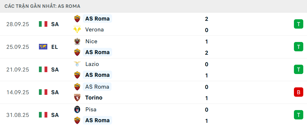
Task: Open the Torino team link
Action: click(94, 98)
